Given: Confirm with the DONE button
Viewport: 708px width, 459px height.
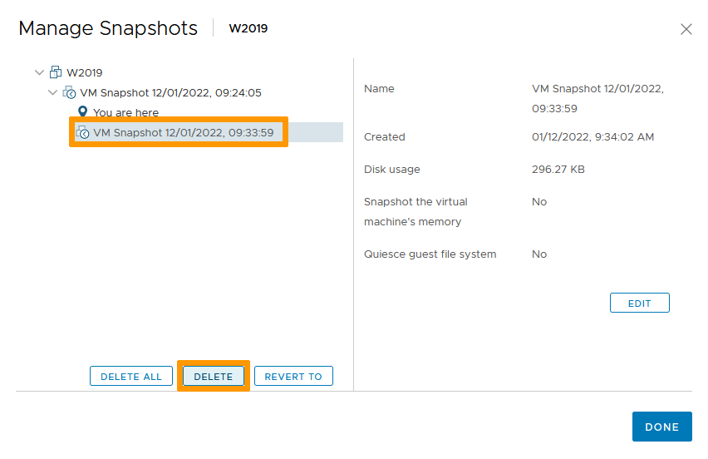Looking at the screenshot, I should (661, 427).
